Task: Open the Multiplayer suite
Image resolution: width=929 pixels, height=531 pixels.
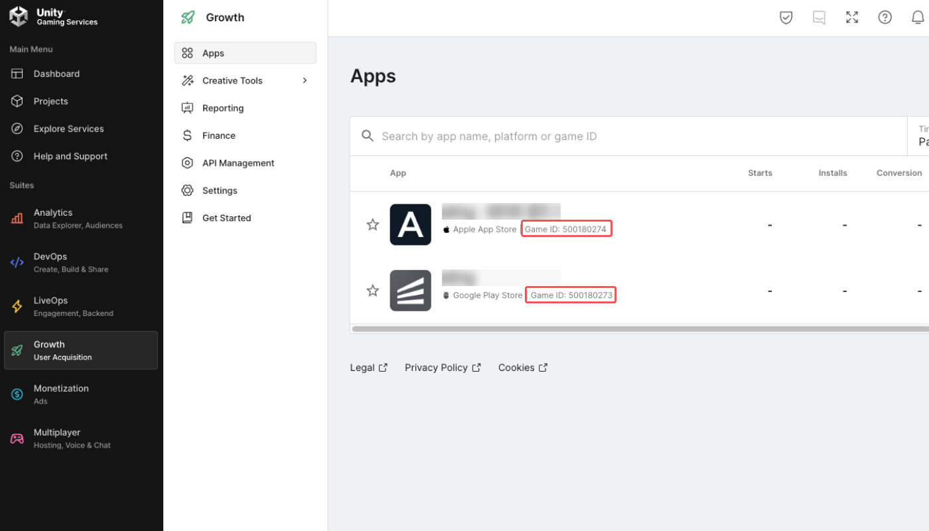Action: 81,438
